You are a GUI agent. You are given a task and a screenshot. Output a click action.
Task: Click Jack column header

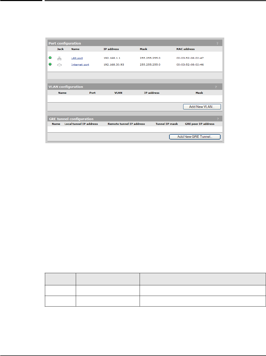coord(60,49)
